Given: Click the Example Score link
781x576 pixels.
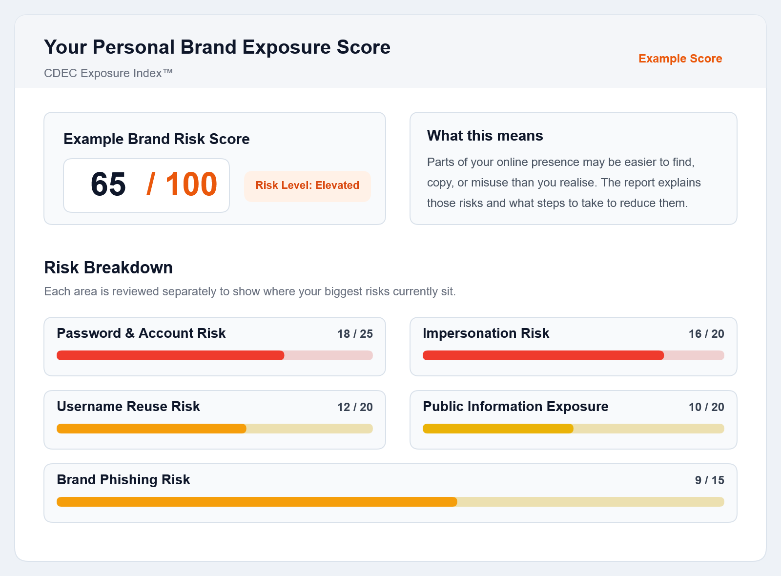Looking at the screenshot, I should click(x=679, y=59).
